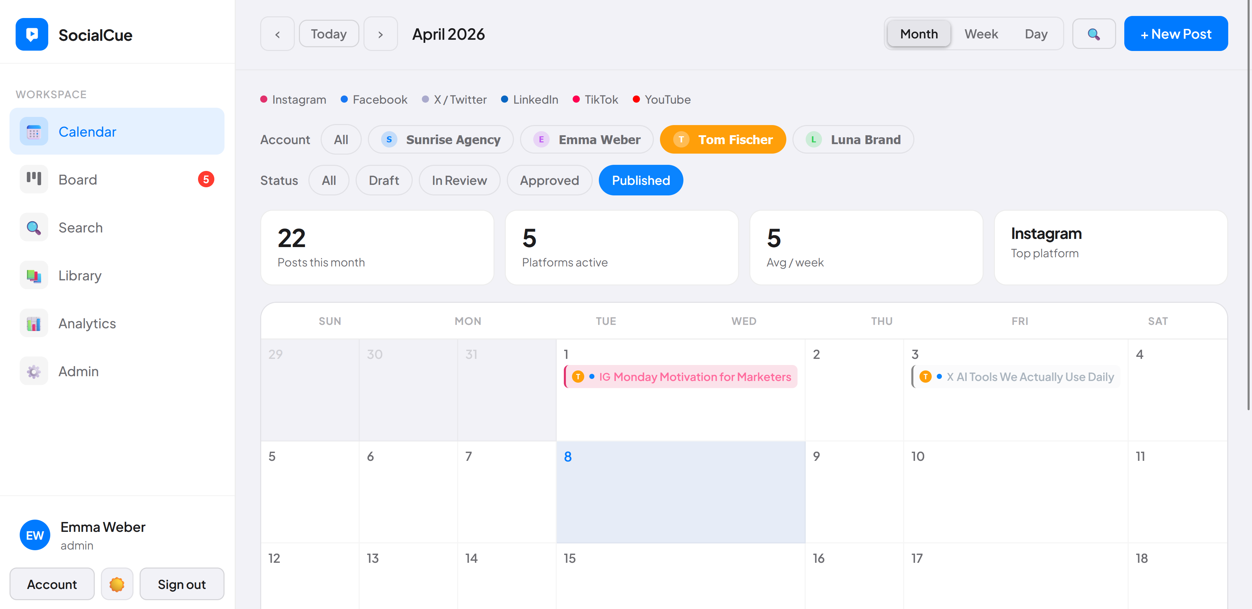Switch to Week view
The height and width of the screenshot is (609, 1252).
pyautogui.click(x=981, y=34)
